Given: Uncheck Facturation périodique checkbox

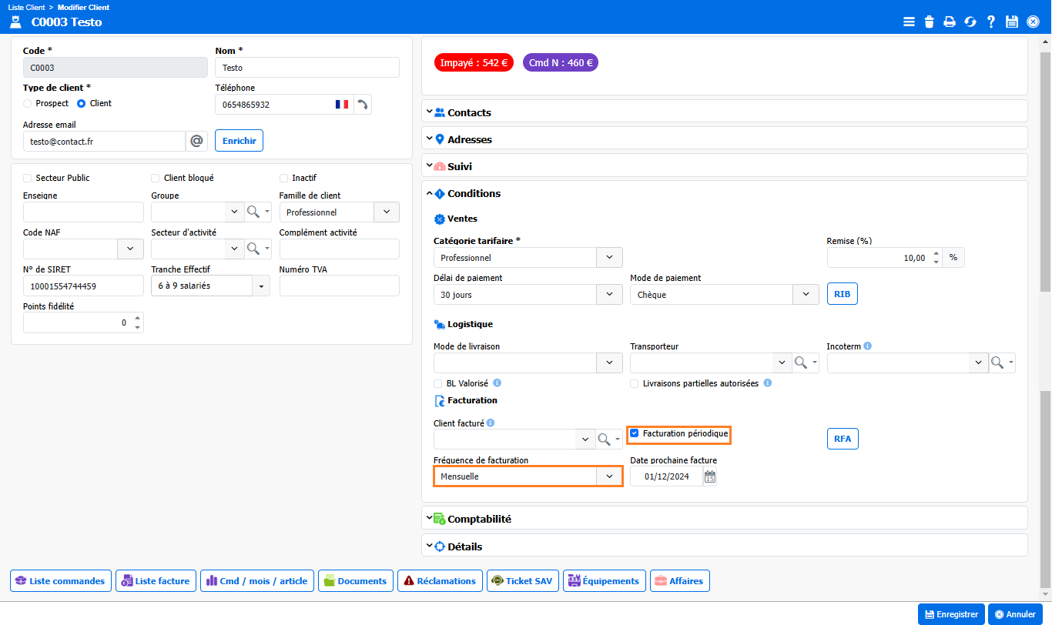Looking at the screenshot, I should coord(635,434).
